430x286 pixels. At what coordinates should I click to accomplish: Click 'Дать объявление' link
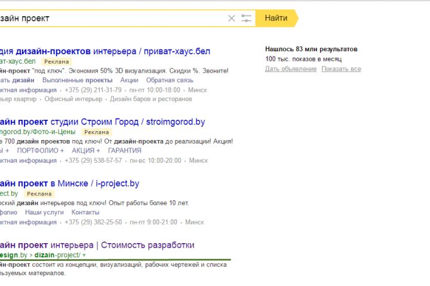click(291, 69)
